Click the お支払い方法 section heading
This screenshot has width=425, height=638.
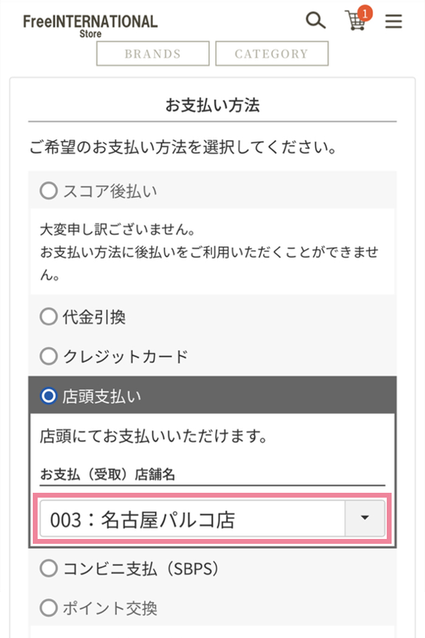[x=212, y=106]
